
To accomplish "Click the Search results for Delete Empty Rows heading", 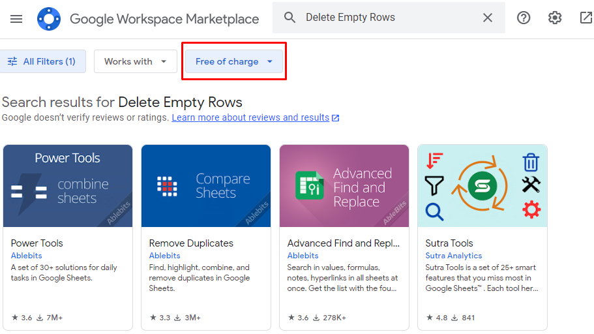I will [122, 102].
